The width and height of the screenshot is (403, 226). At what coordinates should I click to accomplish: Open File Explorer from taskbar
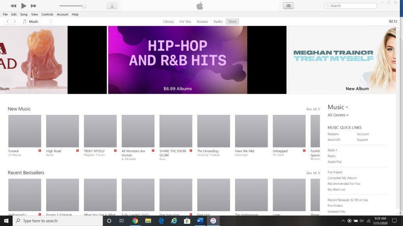click(x=148, y=221)
